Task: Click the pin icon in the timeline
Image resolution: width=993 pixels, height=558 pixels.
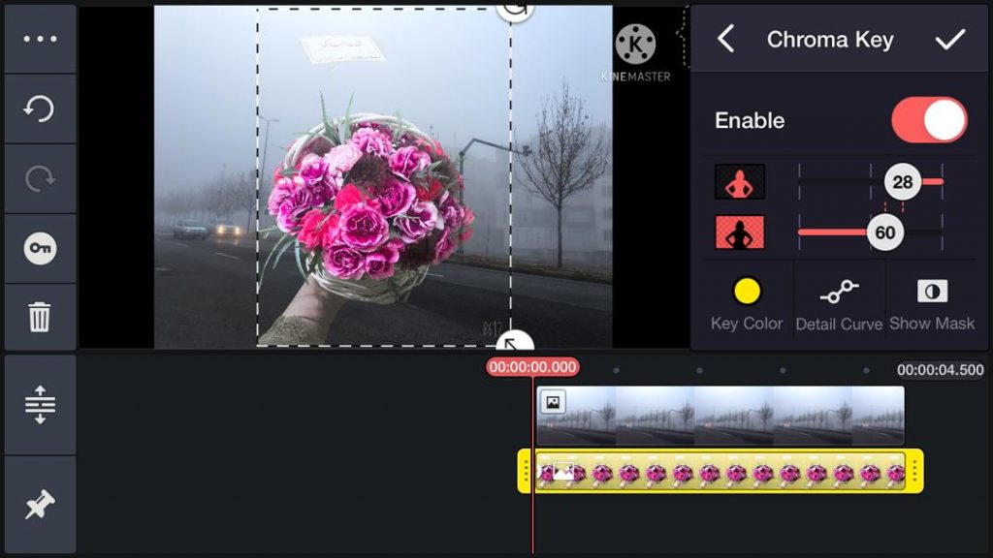Action: pos(40,506)
